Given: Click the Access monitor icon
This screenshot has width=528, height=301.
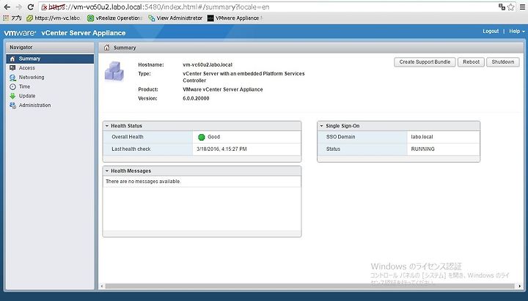Looking at the screenshot, I should [12, 68].
